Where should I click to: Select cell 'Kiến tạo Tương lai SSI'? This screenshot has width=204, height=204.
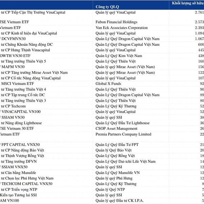18,195
